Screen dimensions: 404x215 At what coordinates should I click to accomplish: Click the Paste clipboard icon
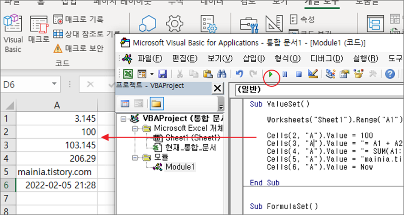coord(207,74)
